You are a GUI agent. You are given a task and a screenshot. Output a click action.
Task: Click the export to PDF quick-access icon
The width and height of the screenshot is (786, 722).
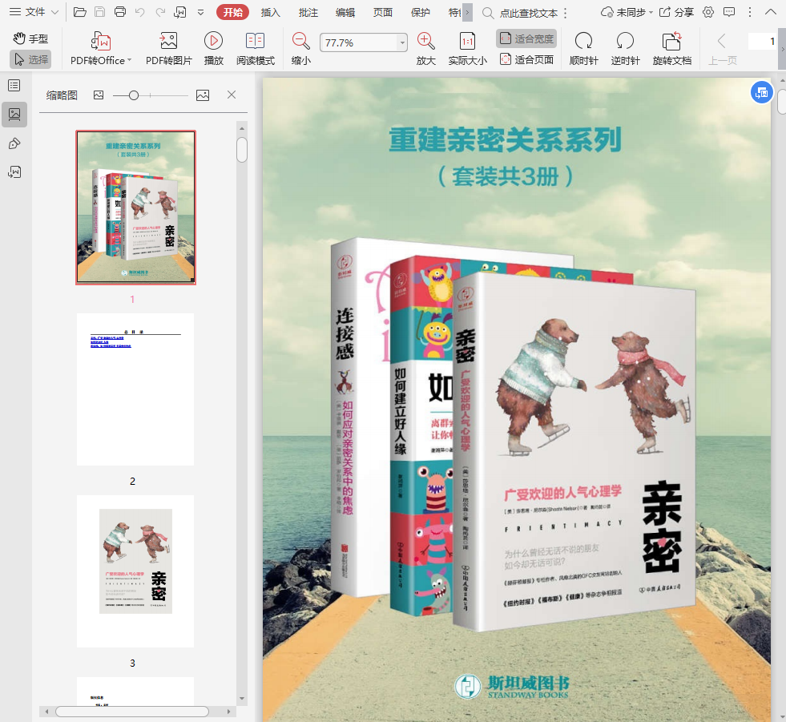pos(180,12)
